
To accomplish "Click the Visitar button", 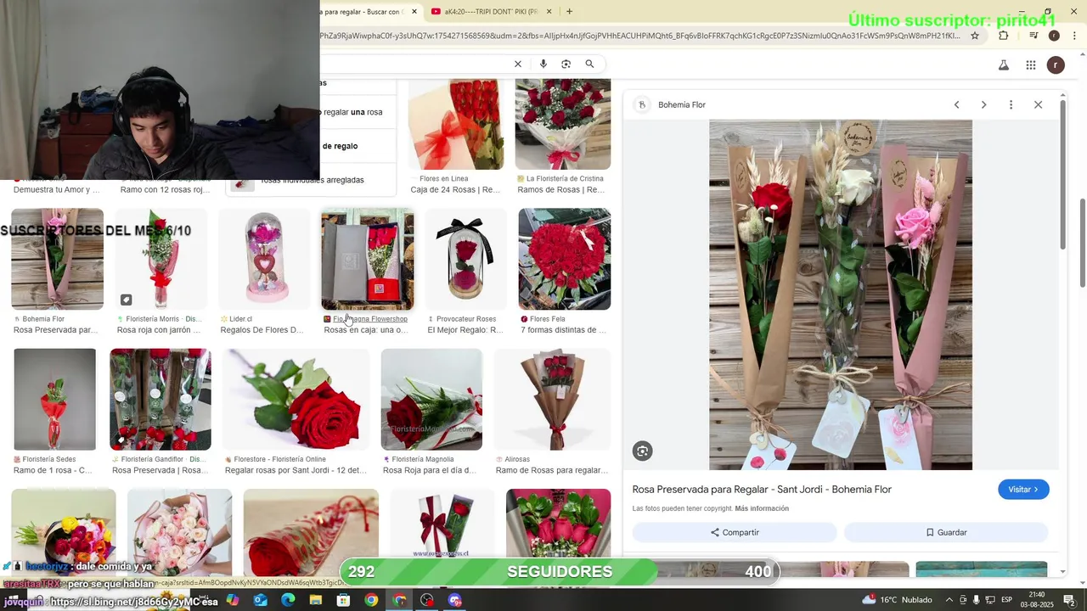I will tap(1023, 490).
